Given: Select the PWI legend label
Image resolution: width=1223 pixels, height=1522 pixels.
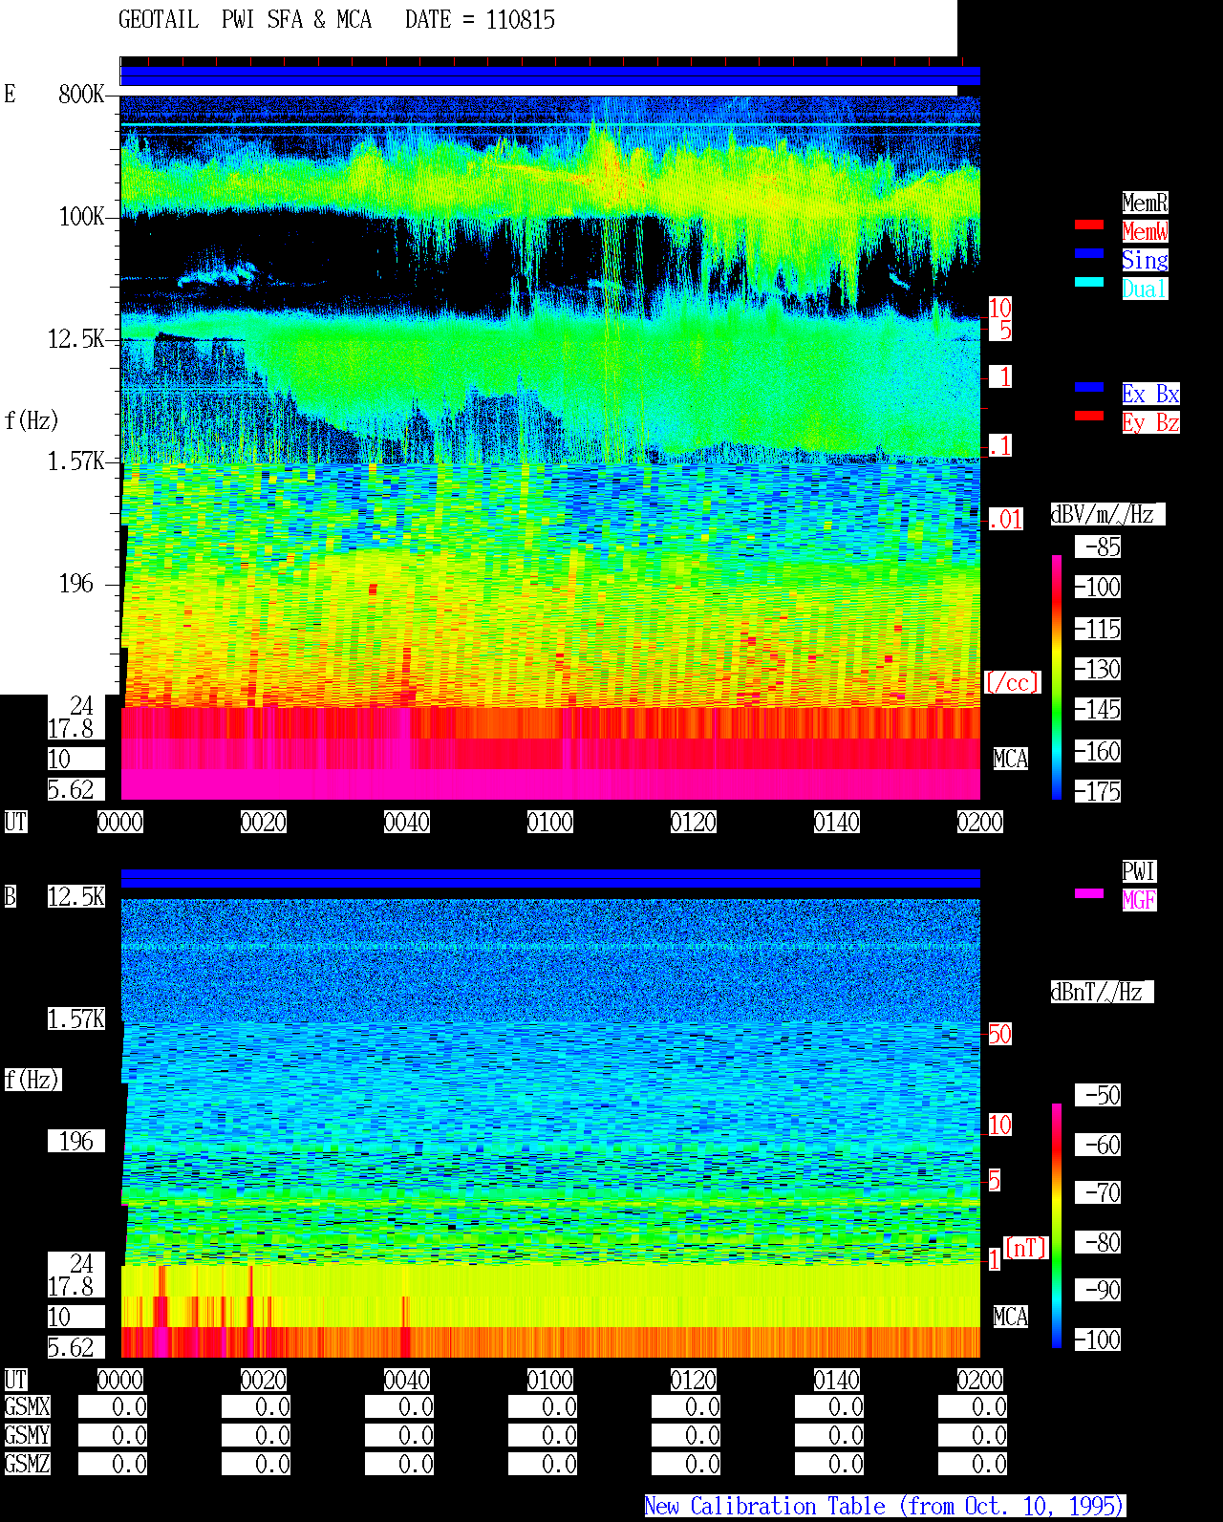Looking at the screenshot, I should point(1139,871).
